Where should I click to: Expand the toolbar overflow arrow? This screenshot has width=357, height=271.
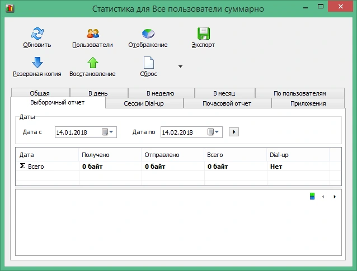coord(180,66)
